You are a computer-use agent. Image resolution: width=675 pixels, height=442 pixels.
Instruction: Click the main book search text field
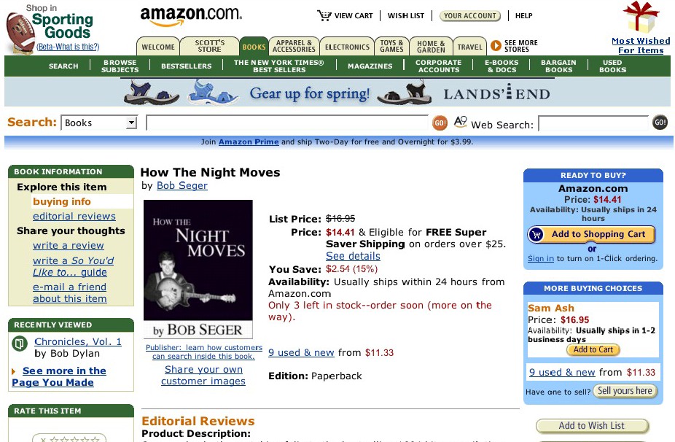287,123
